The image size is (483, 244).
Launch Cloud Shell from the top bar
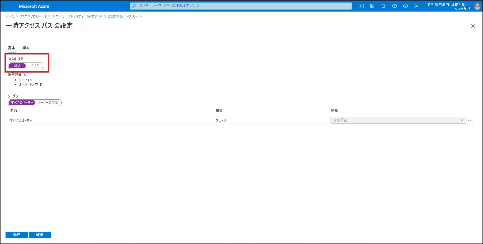point(361,6)
